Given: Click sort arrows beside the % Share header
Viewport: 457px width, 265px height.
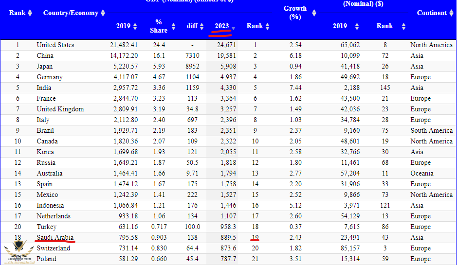Looking at the screenshot, I should click(172, 26).
